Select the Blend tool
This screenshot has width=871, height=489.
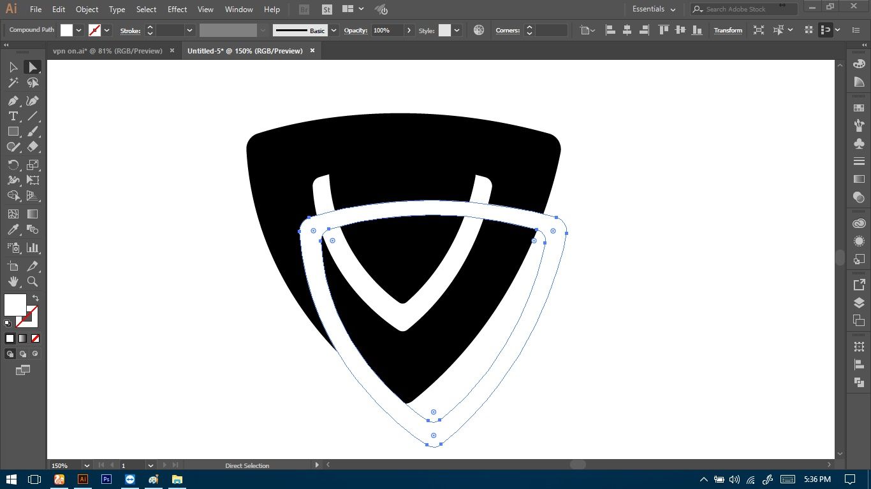coord(33,229)
